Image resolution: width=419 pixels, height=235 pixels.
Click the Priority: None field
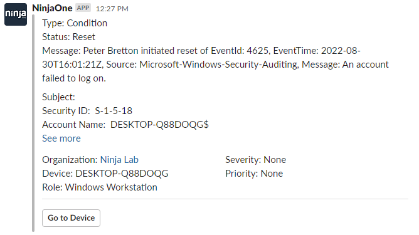click(254, 174)
